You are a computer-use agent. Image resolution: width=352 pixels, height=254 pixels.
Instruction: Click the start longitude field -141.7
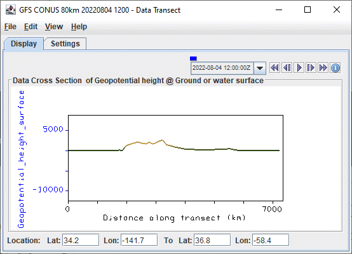[x=139, y=240]
